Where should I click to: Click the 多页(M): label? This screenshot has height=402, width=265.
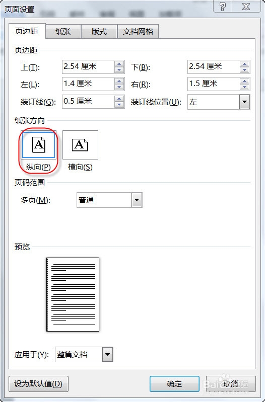tap(35, 200)
